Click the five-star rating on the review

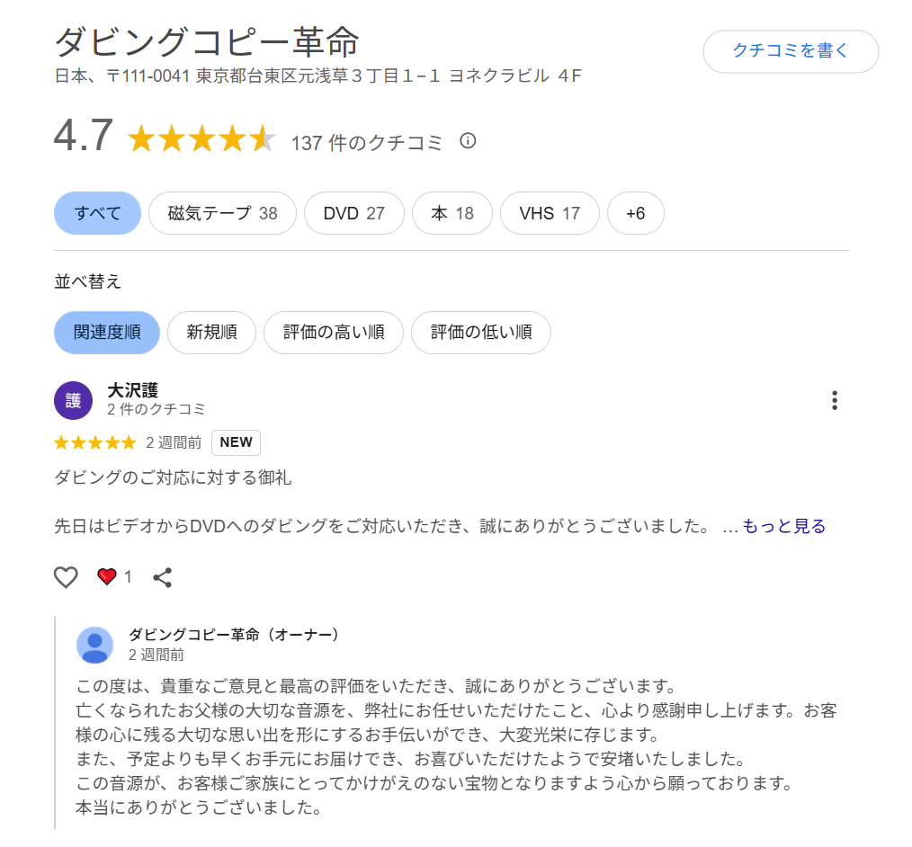pos(94,442)
